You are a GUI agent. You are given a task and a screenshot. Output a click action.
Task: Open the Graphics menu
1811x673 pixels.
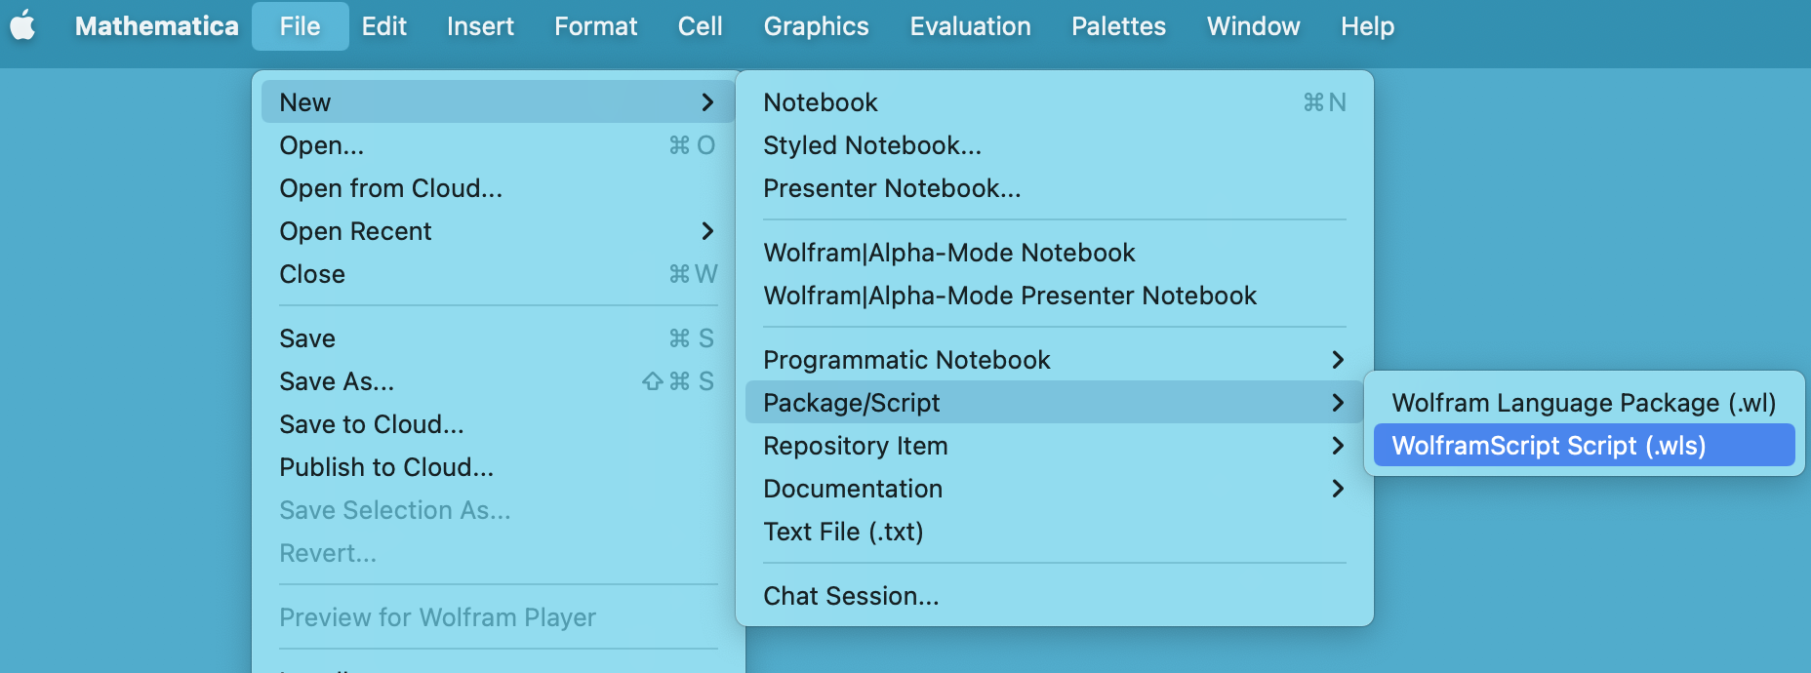coord(816,26)
